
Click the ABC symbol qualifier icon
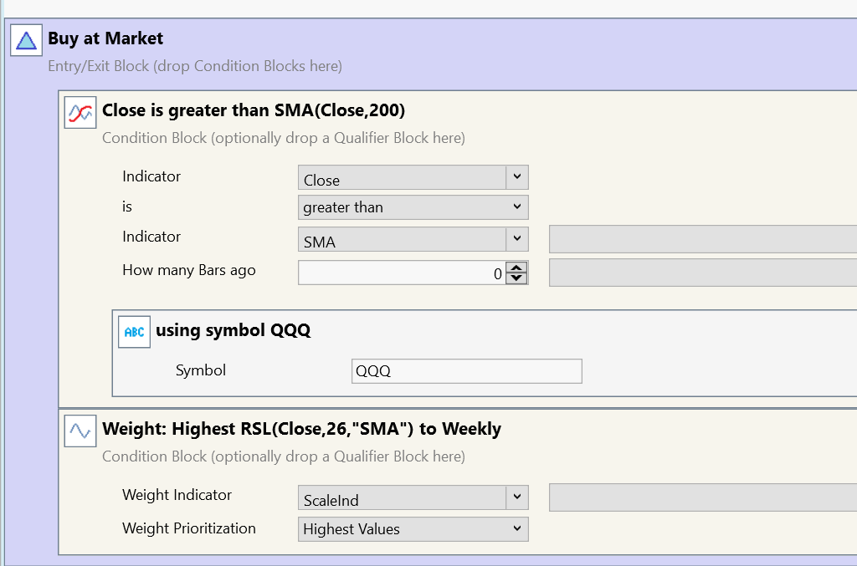point(134,332)
